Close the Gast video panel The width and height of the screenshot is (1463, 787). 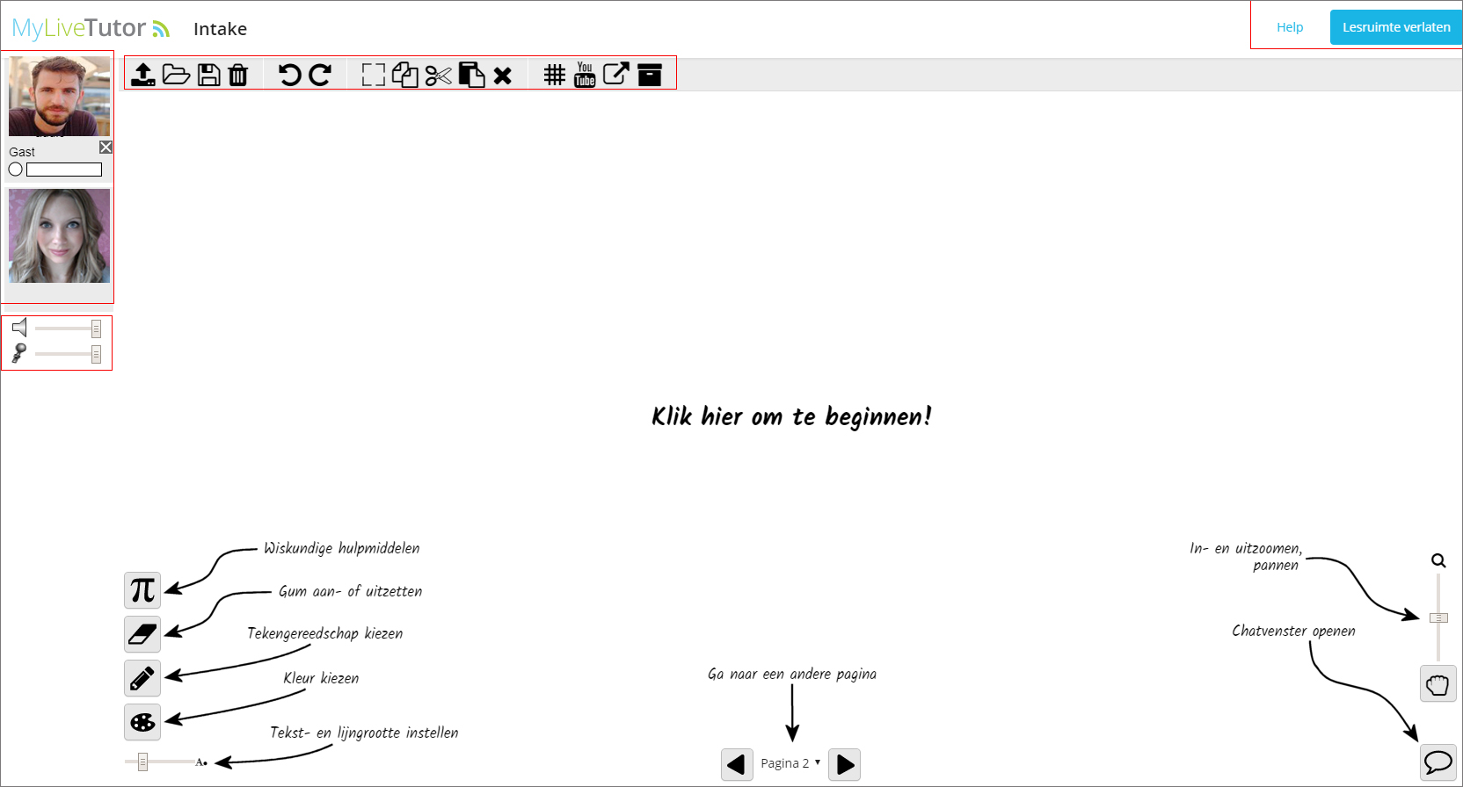click(106, 147)
